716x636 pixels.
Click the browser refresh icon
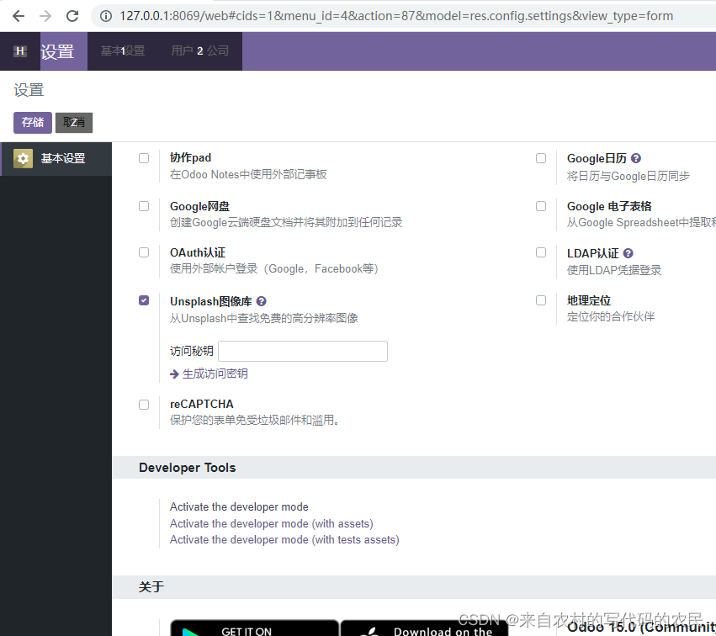[72, 15]
